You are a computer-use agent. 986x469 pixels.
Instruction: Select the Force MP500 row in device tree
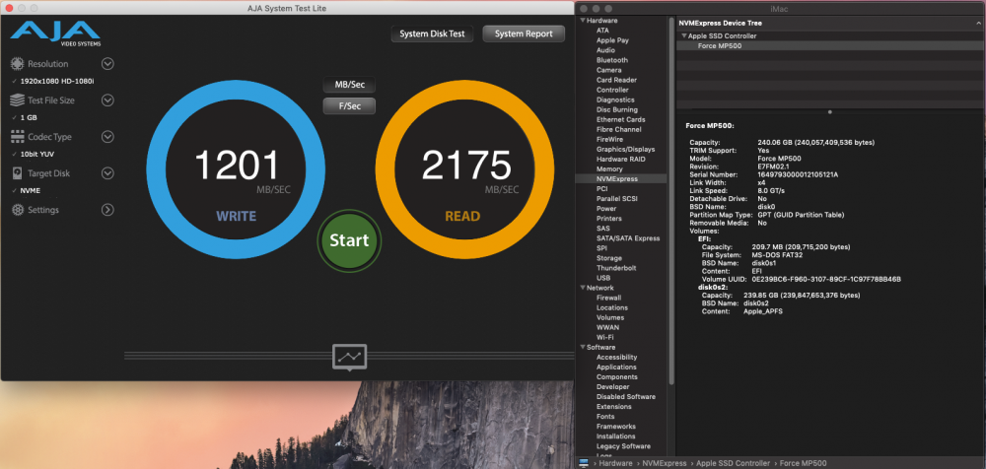click(x=830, y=46)
